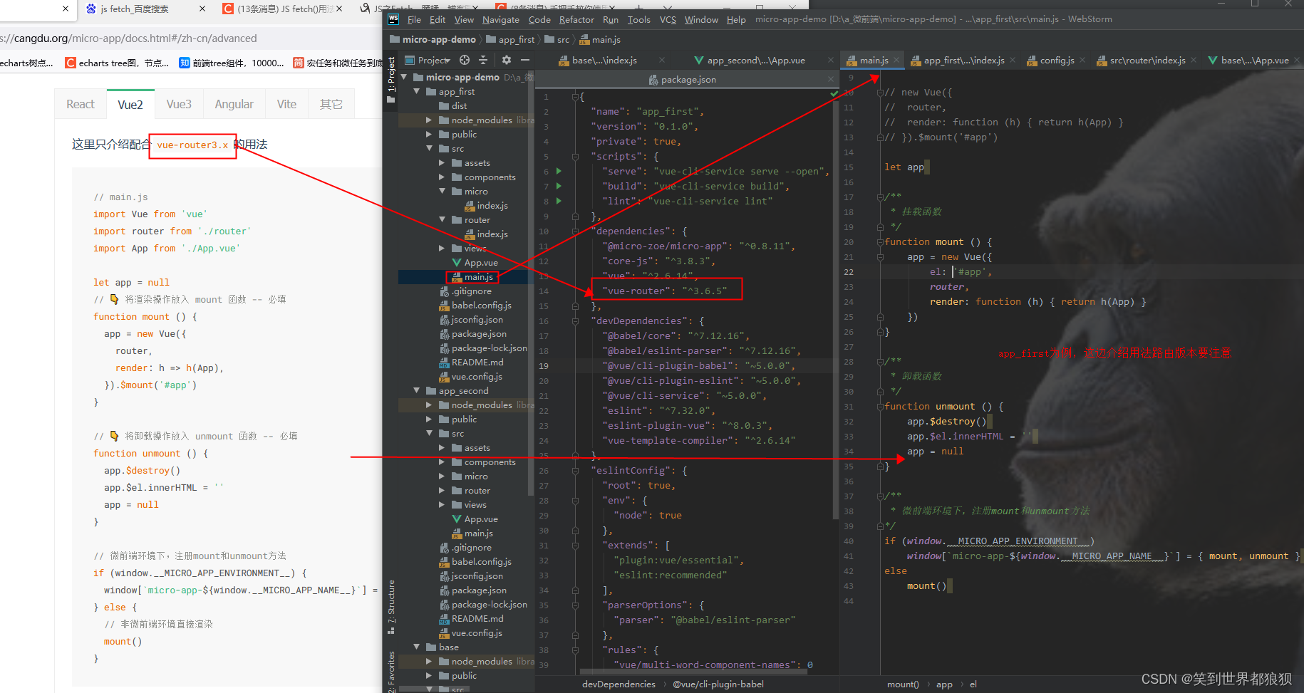The height and width of the screenshot is (693, 1304).
Task: Close the base\...\index.js editor tab
Action: 662,61
